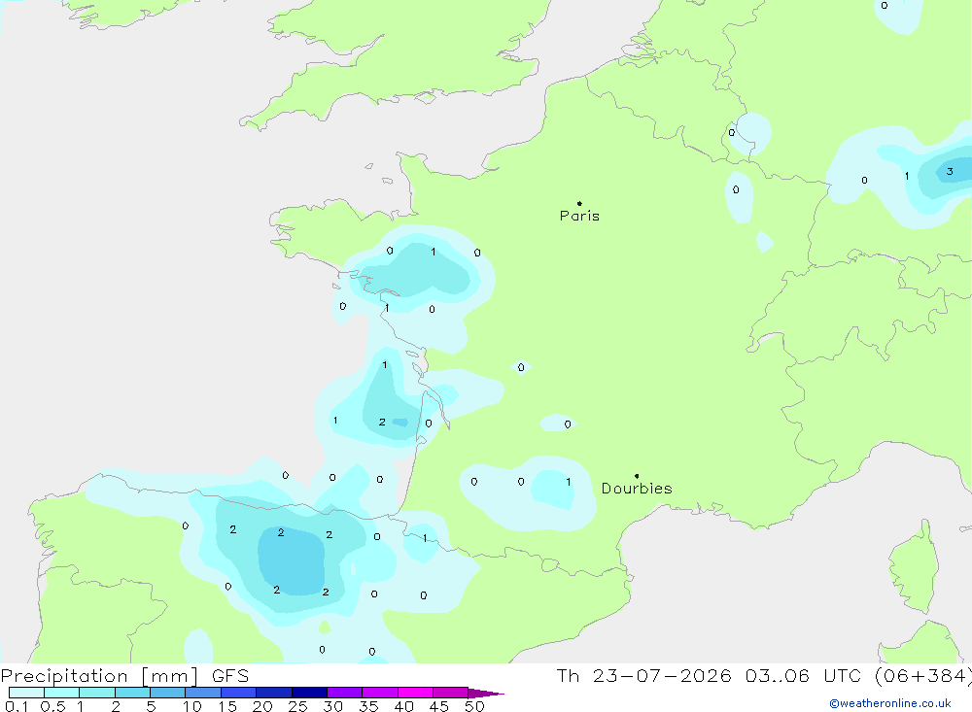Click the legend value 50 label
This screenshot has width=972, height=712.
click(x=474, y=706)
